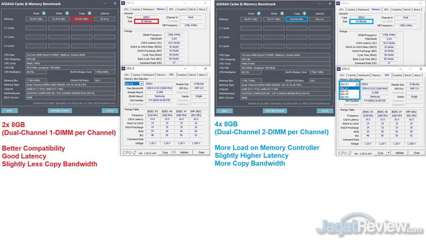Viewport: 426px width, 240px height.
Task: Click Close button in right AIDA64 window
Action: point(325,111)
